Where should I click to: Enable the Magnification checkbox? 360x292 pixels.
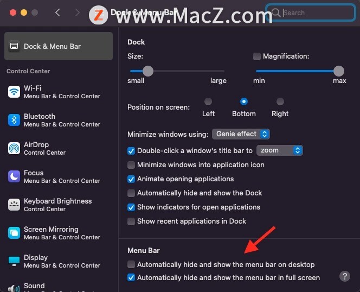point(256,56)
